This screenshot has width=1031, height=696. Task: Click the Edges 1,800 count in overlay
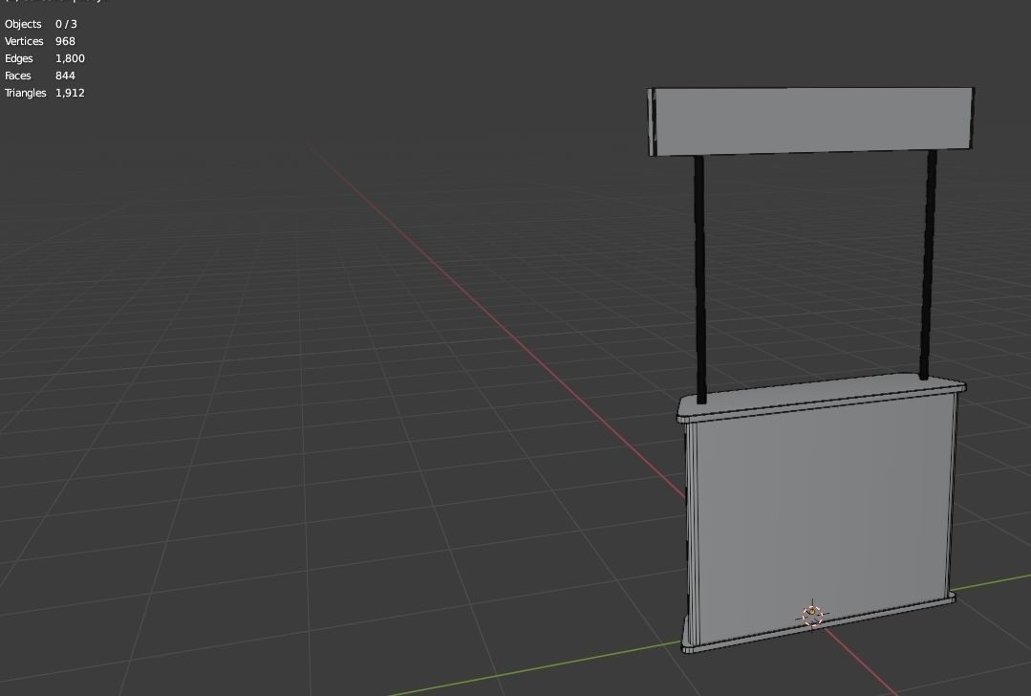tap(43, 58)
